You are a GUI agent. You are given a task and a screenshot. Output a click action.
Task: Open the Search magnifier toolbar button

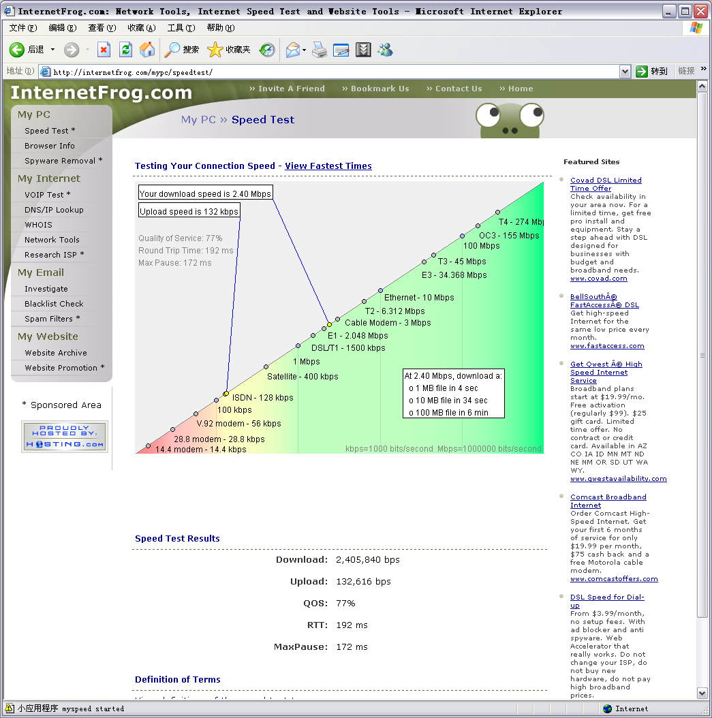pyautogui.click(x=182, y=50)
